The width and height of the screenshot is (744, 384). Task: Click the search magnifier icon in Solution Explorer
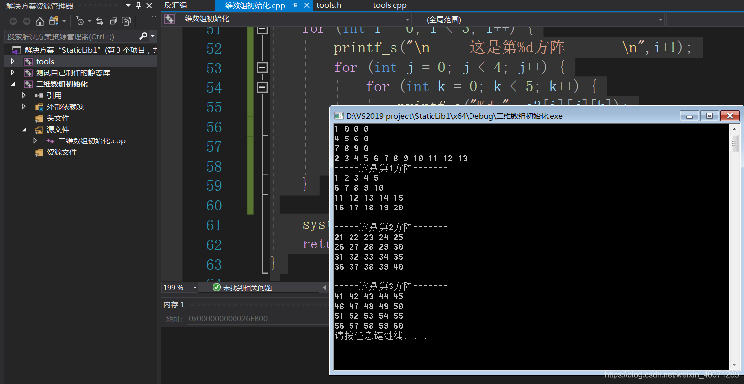(x=143, y=36)
